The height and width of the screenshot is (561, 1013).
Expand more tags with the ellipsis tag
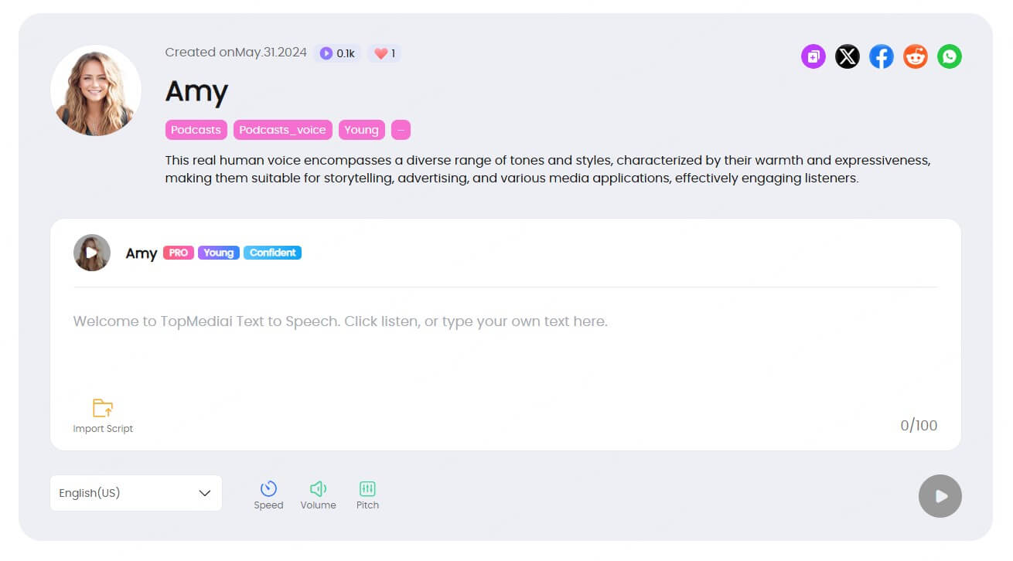tap(401, 130)
